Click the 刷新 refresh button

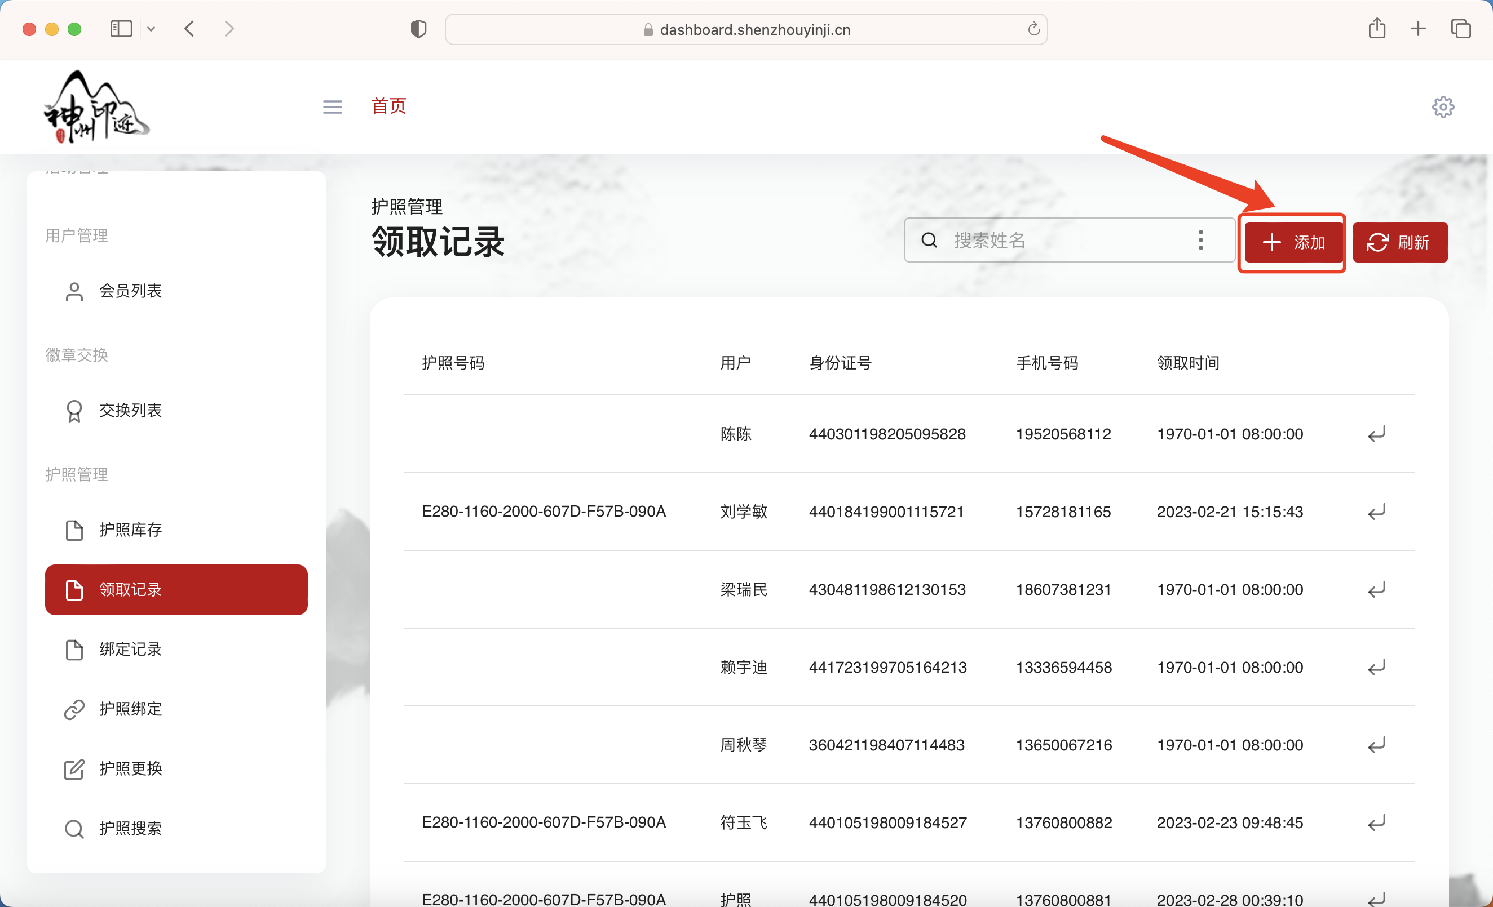point(1399,242)
